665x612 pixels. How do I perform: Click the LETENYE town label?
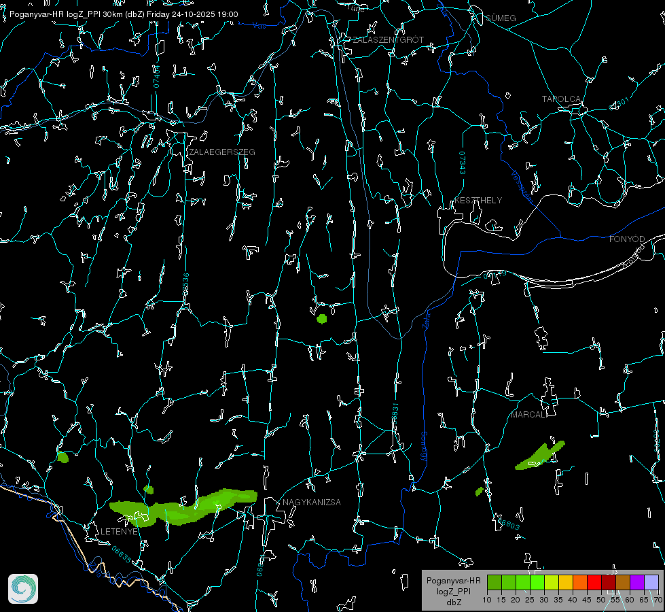tap(119, 531)
